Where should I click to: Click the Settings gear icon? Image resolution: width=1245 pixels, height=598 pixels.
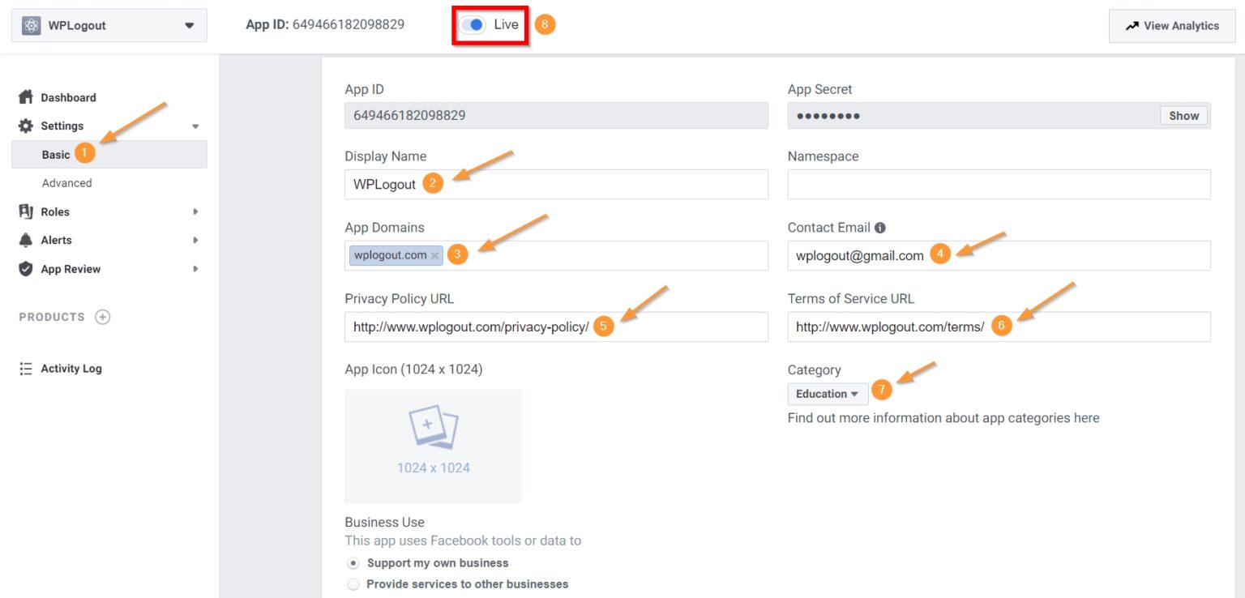(25, 126)
